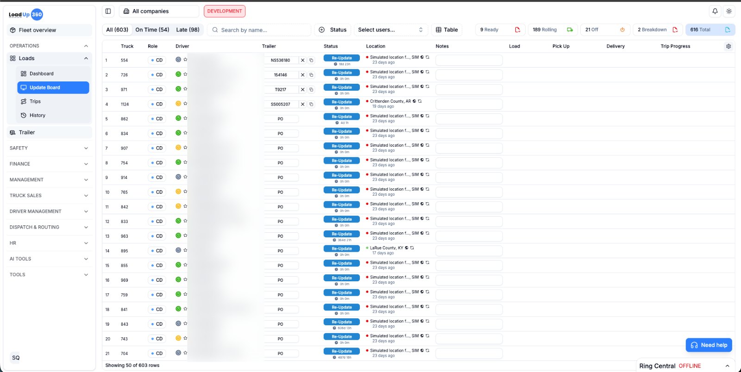Image resolution: width=741 pixels, height=372 pixels.
Task: Star the driver of truck 969
Action: [185, 279]
